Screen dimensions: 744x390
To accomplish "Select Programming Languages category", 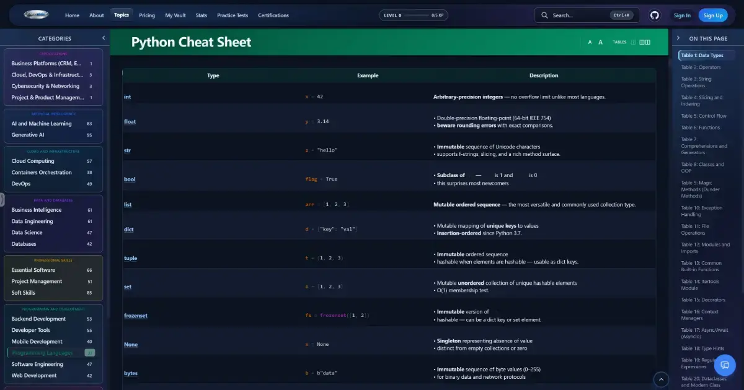I will pyautogui.click(x=53, y=353).
